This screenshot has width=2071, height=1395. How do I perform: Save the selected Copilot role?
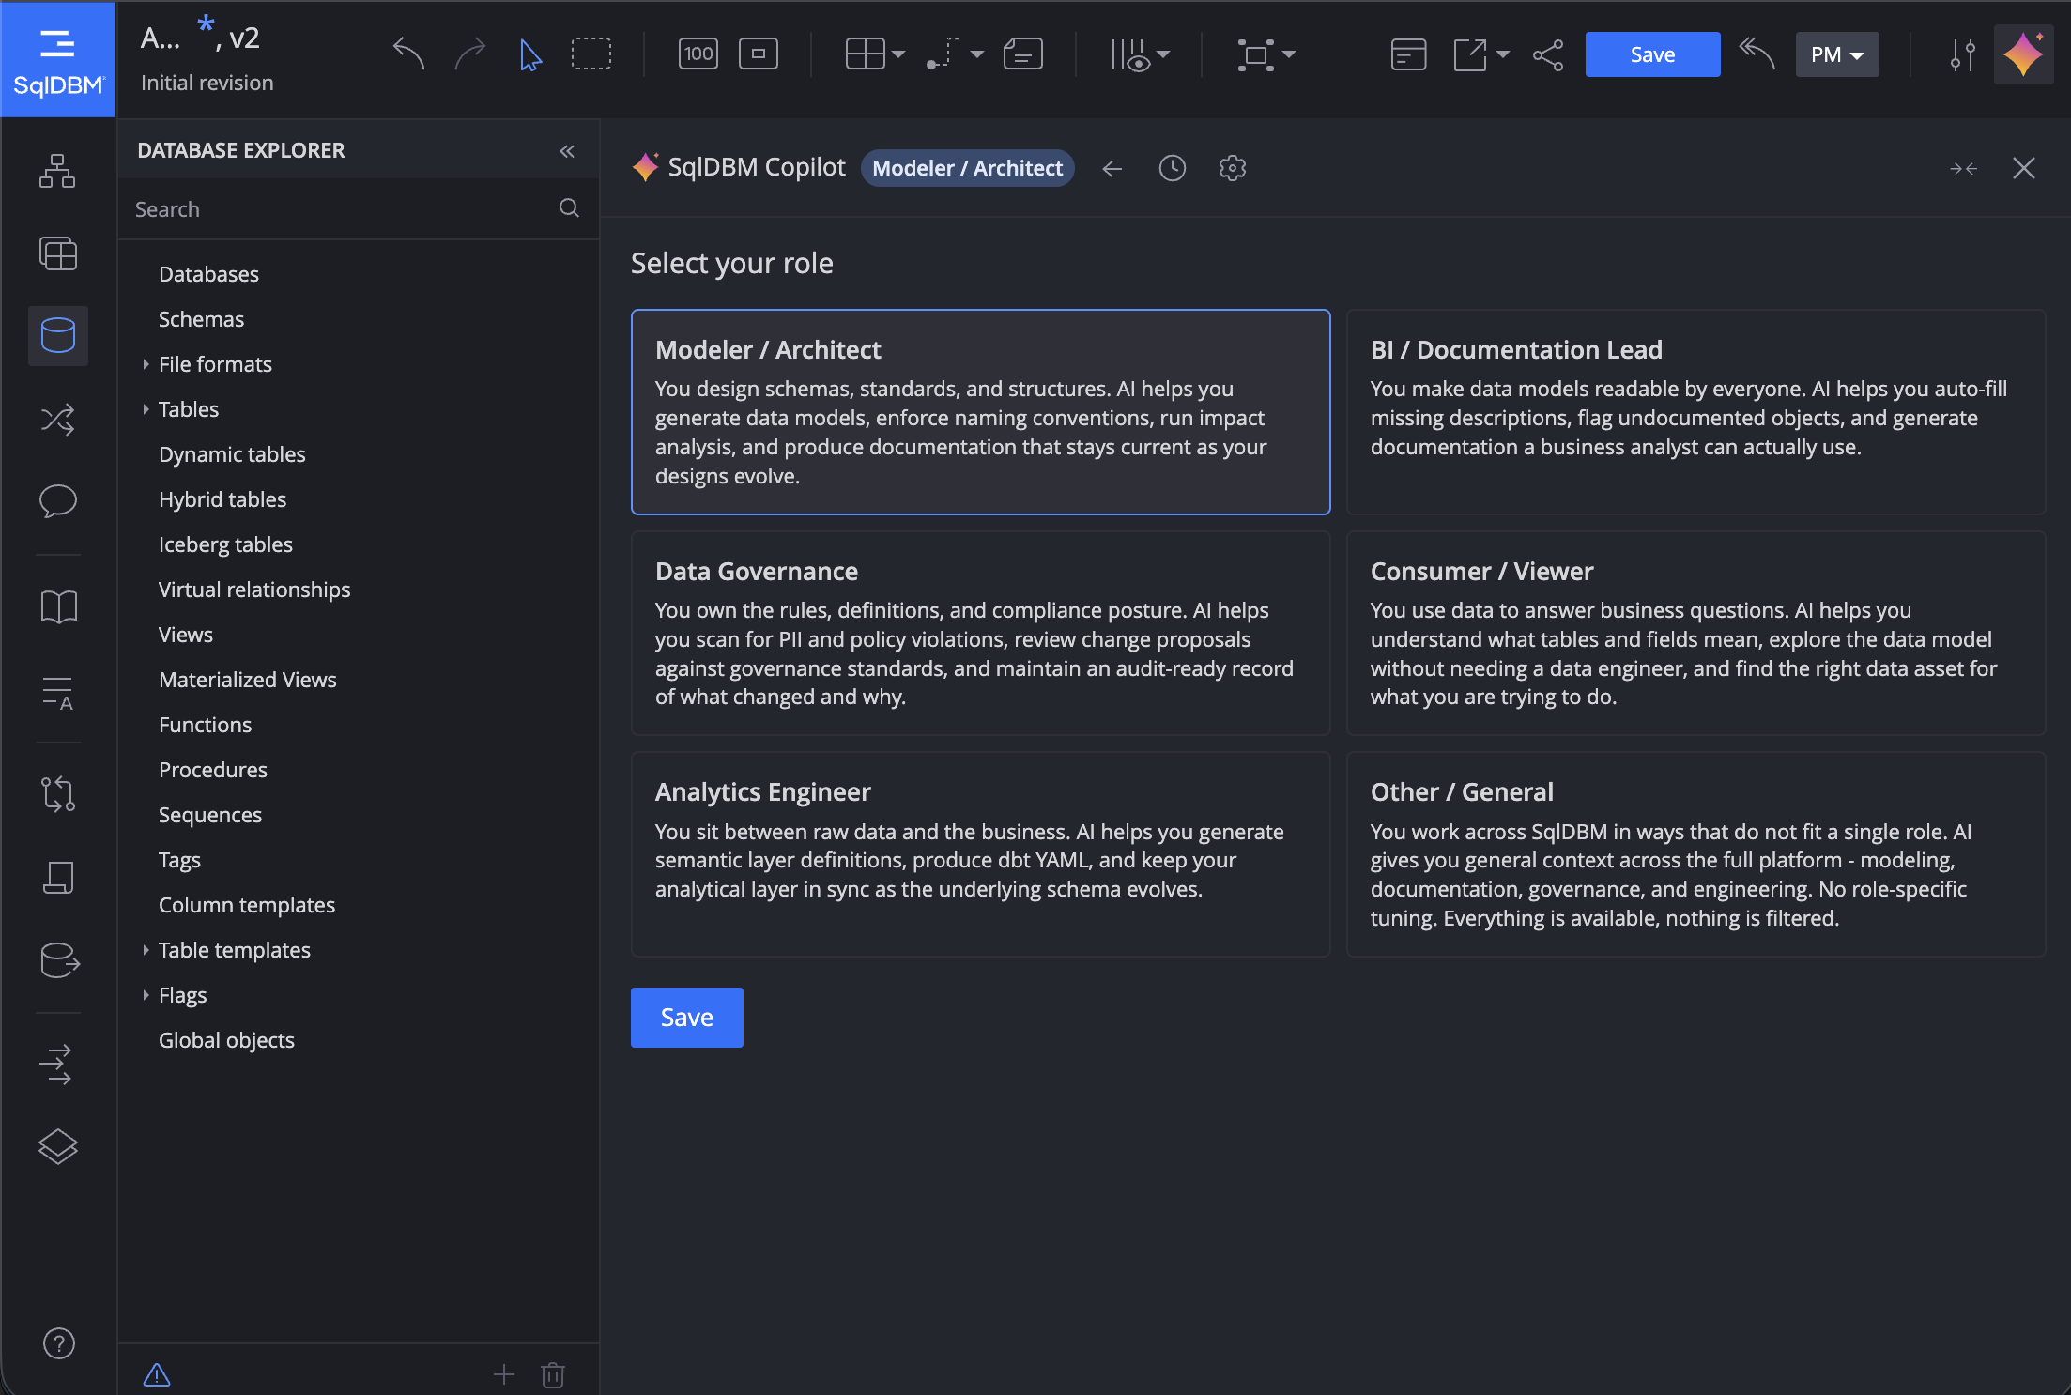click(x=686, y=1018)
